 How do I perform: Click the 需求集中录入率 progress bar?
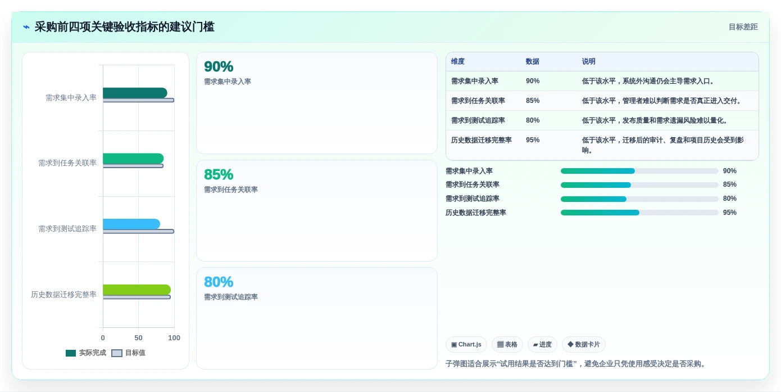(x=639, y=171)
